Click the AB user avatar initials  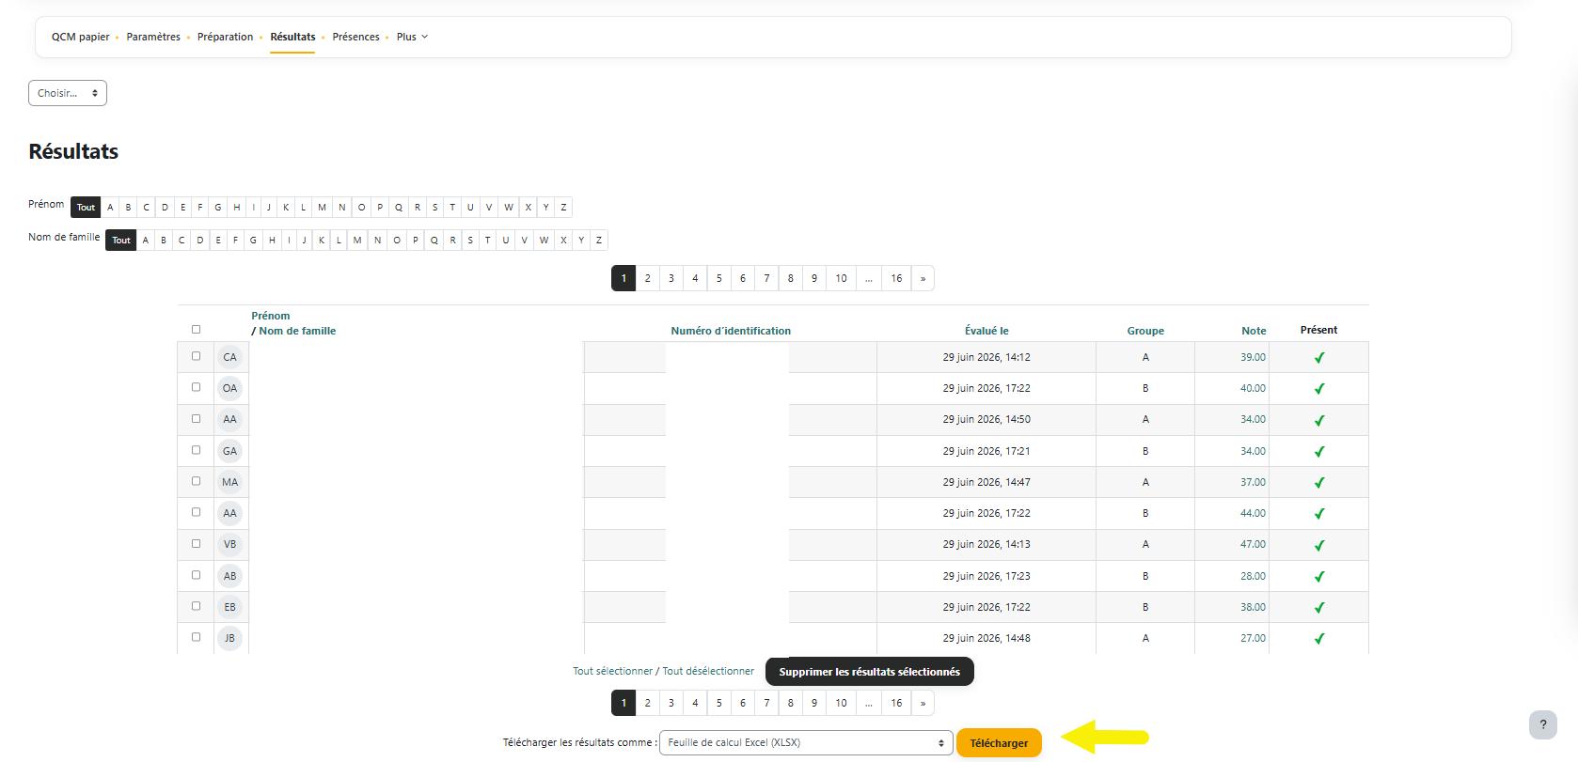(x=229, y=576)
